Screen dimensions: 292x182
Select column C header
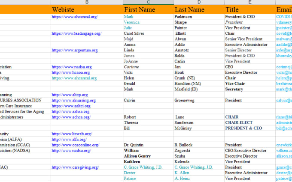coord(148,2)
